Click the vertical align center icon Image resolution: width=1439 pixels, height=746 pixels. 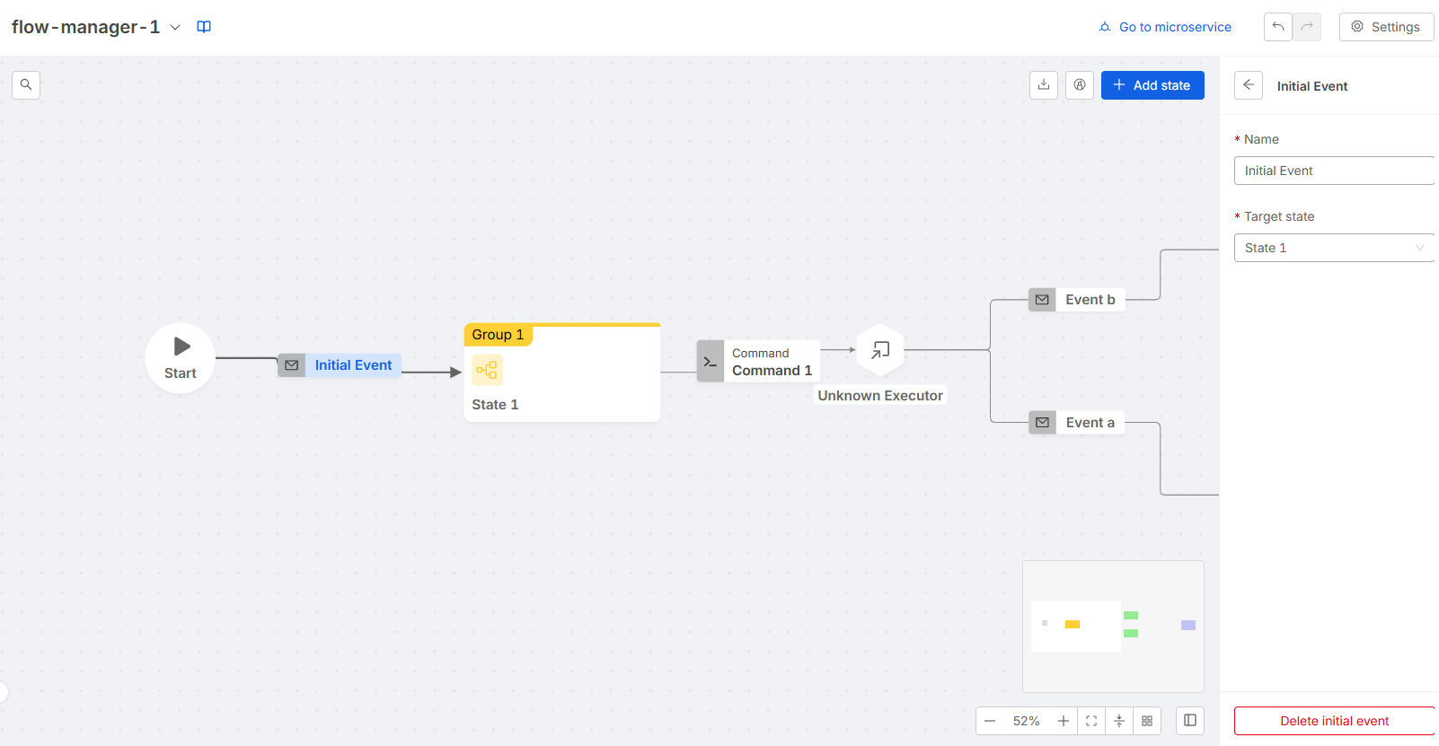(x=1119, y=721)
